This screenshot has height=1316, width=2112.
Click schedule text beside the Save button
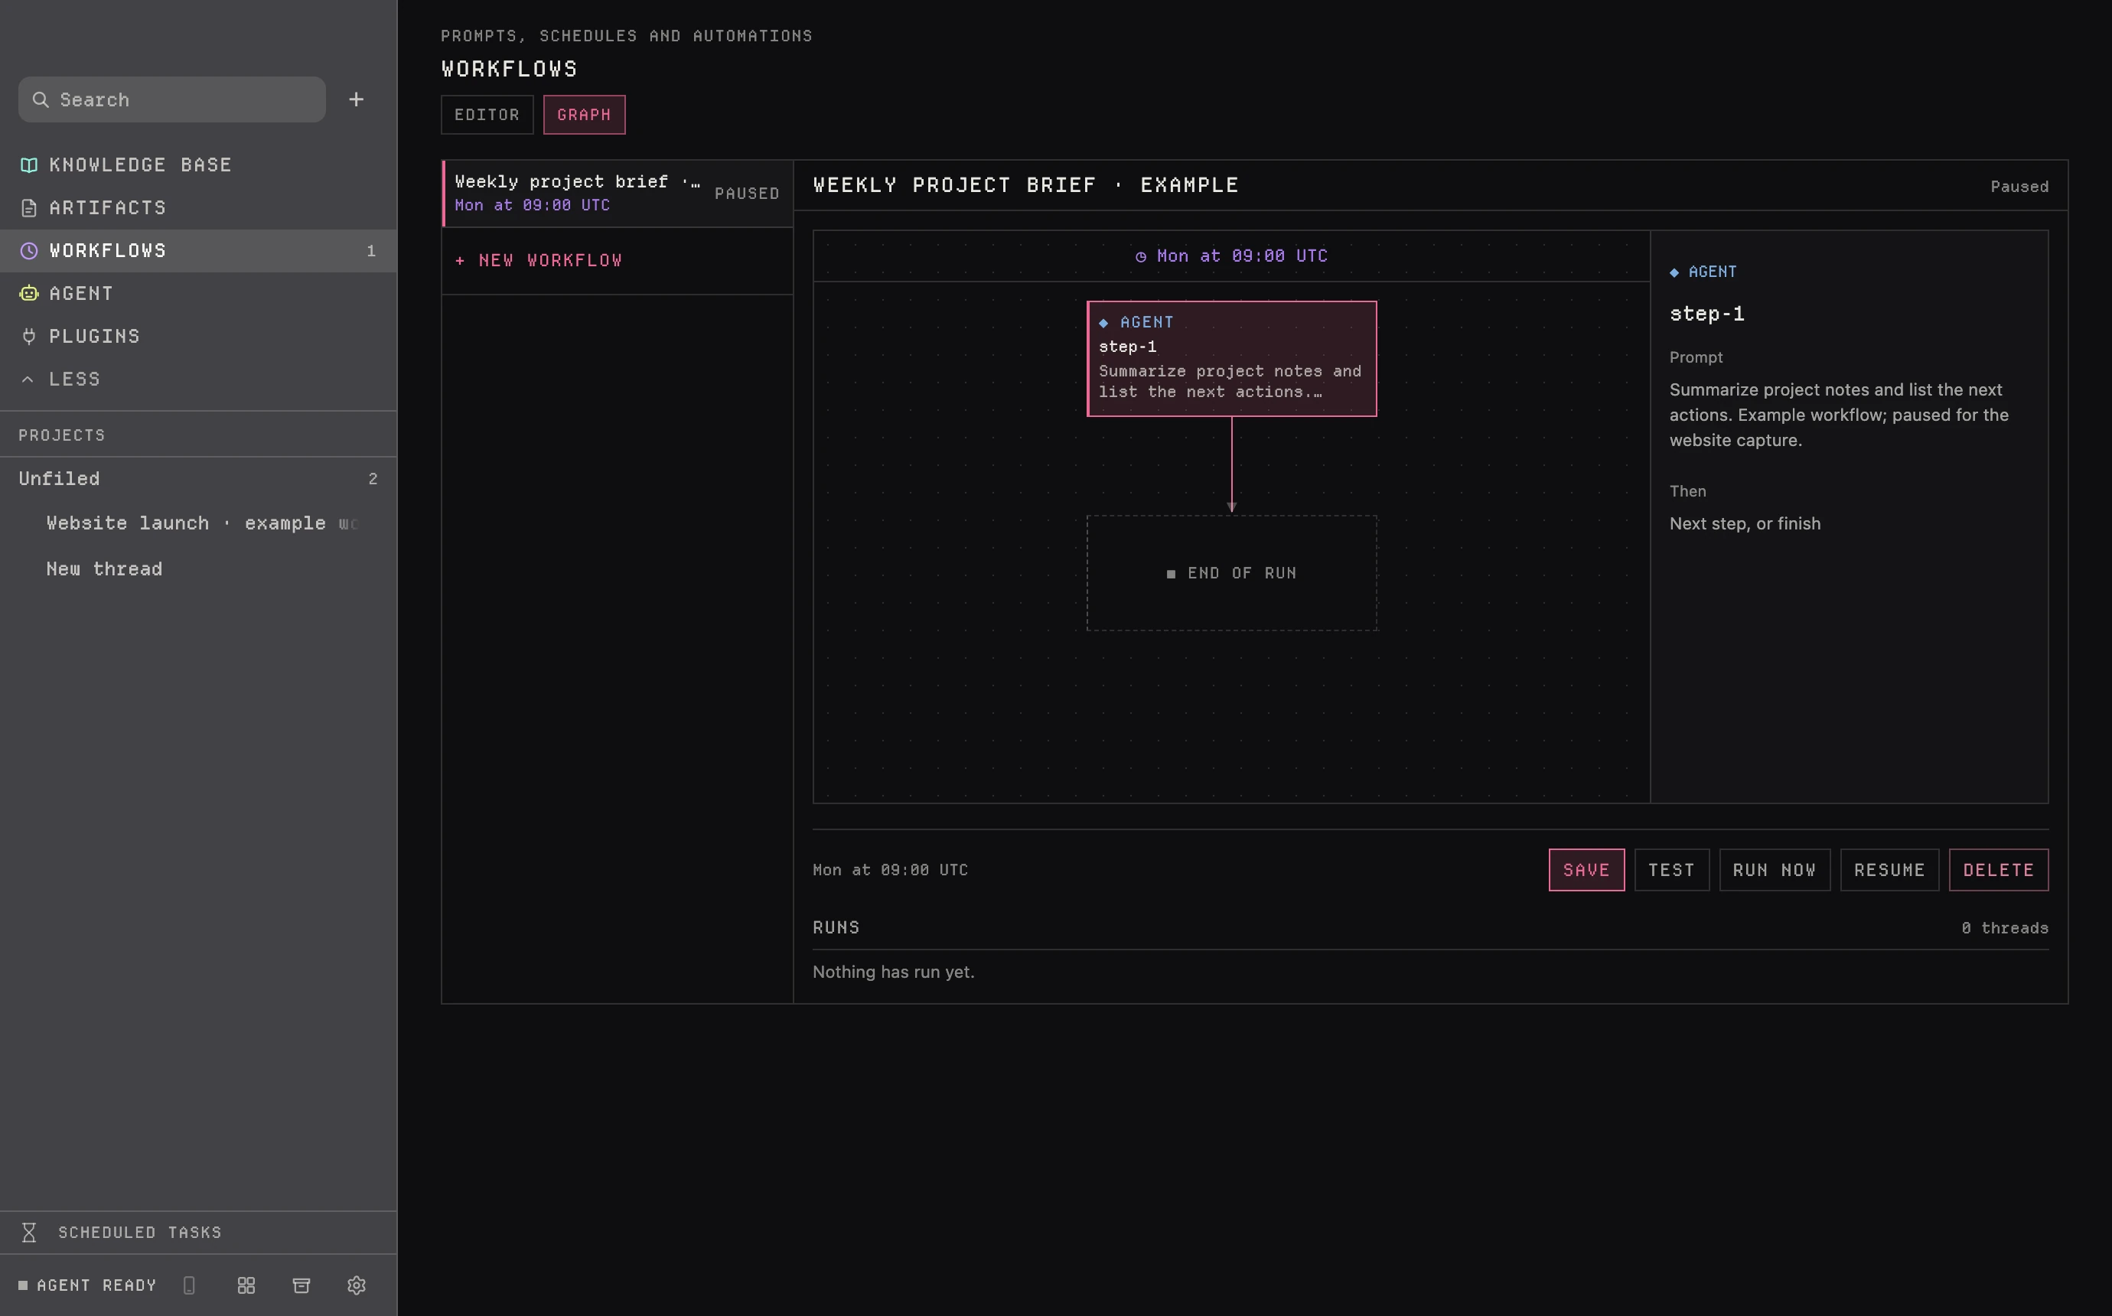pos(890,869)
